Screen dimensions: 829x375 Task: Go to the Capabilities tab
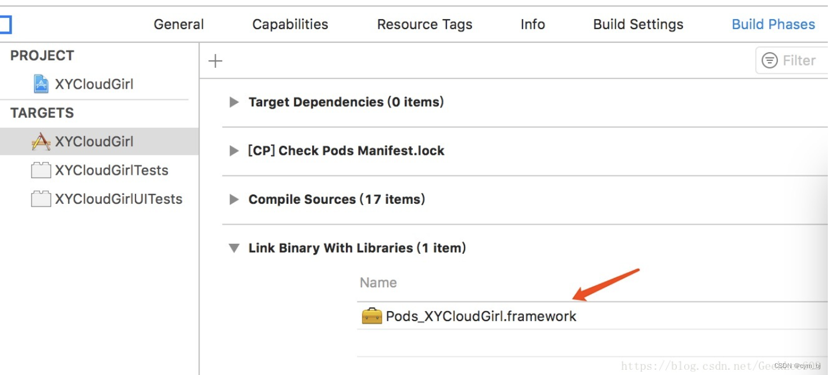290,24
